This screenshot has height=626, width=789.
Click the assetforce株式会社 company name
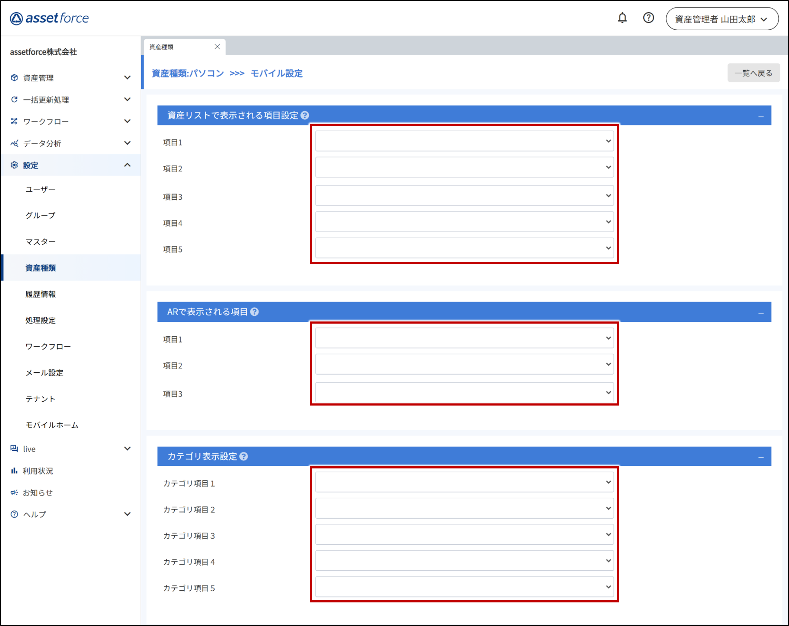click(43, 52)
